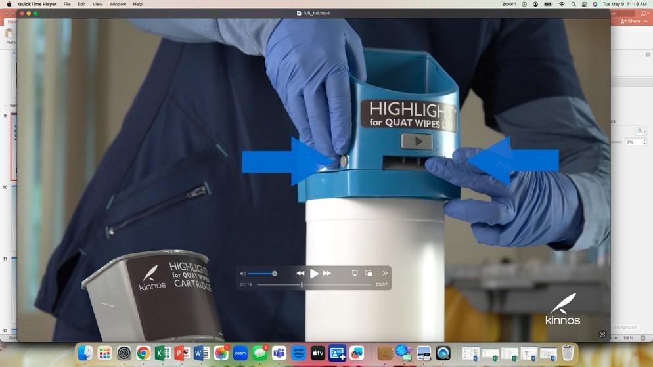Click the play-circle status icon in menu bar
Image resolution: width=653 pixels, height=367 pixels.
(524, 4)
